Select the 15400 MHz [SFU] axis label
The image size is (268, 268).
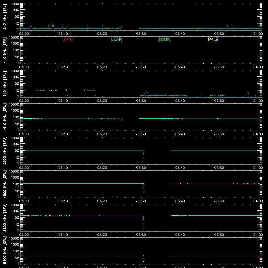[x=4, y=251]
